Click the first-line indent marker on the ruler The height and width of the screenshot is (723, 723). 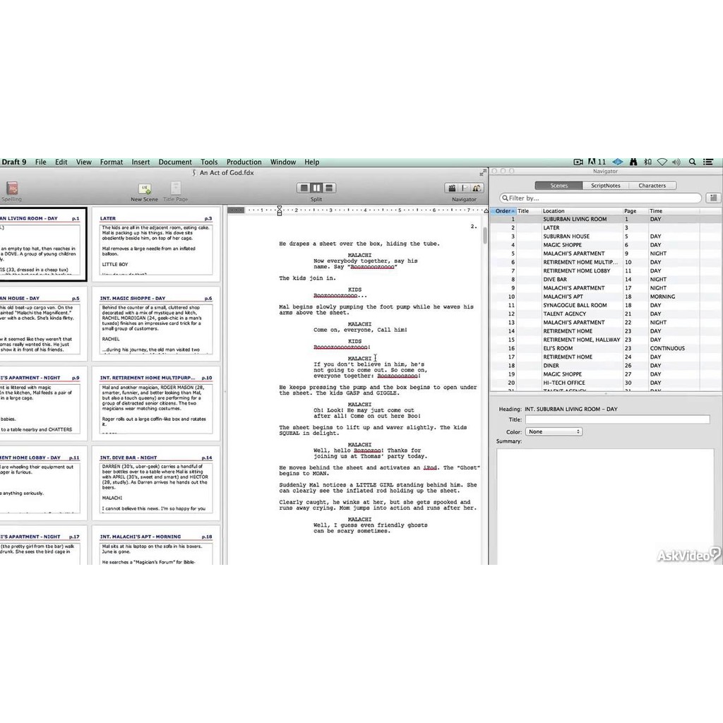pos(280,208)
